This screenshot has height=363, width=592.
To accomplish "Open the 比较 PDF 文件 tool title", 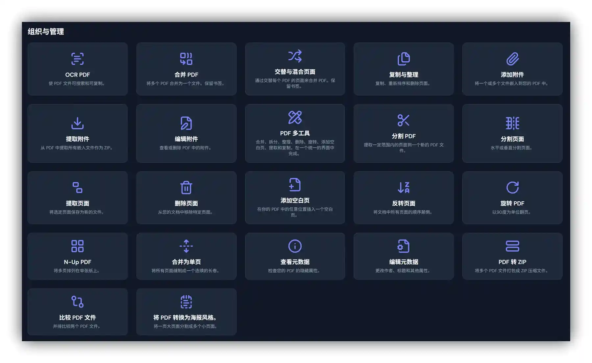I will tap(77, 318).
